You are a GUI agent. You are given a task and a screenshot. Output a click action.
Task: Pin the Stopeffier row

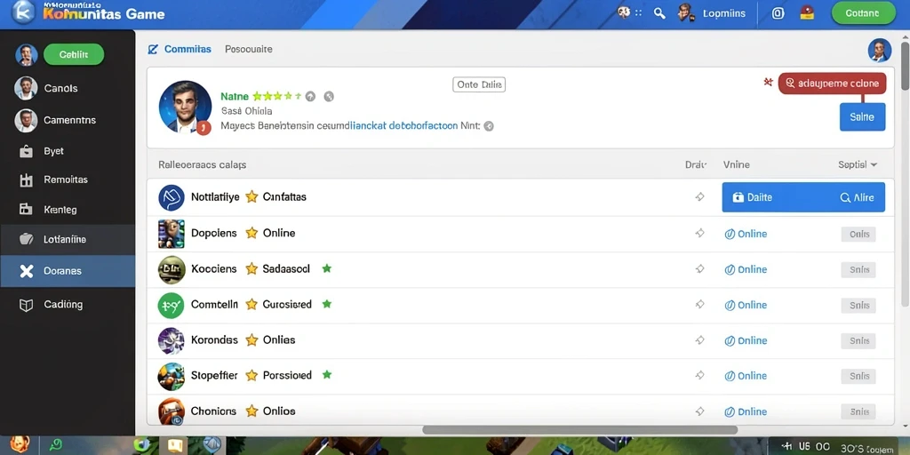(700, 376)
